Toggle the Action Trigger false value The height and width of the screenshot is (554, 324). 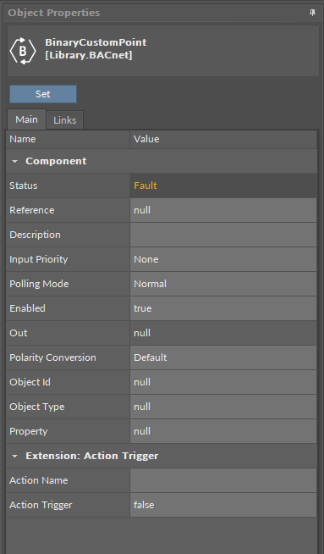pos(223,505)
